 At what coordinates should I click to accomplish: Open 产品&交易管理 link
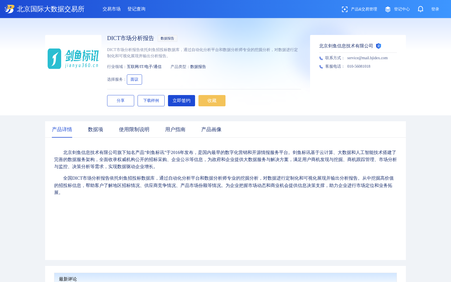(x=364, y=9)
